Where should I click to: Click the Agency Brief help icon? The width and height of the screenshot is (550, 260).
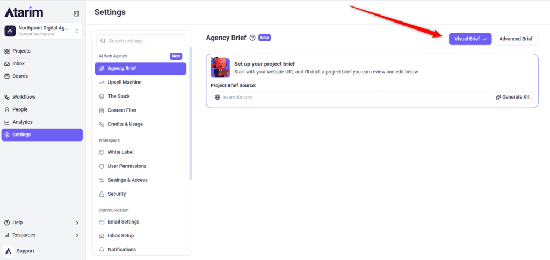[x=252, y=38]
